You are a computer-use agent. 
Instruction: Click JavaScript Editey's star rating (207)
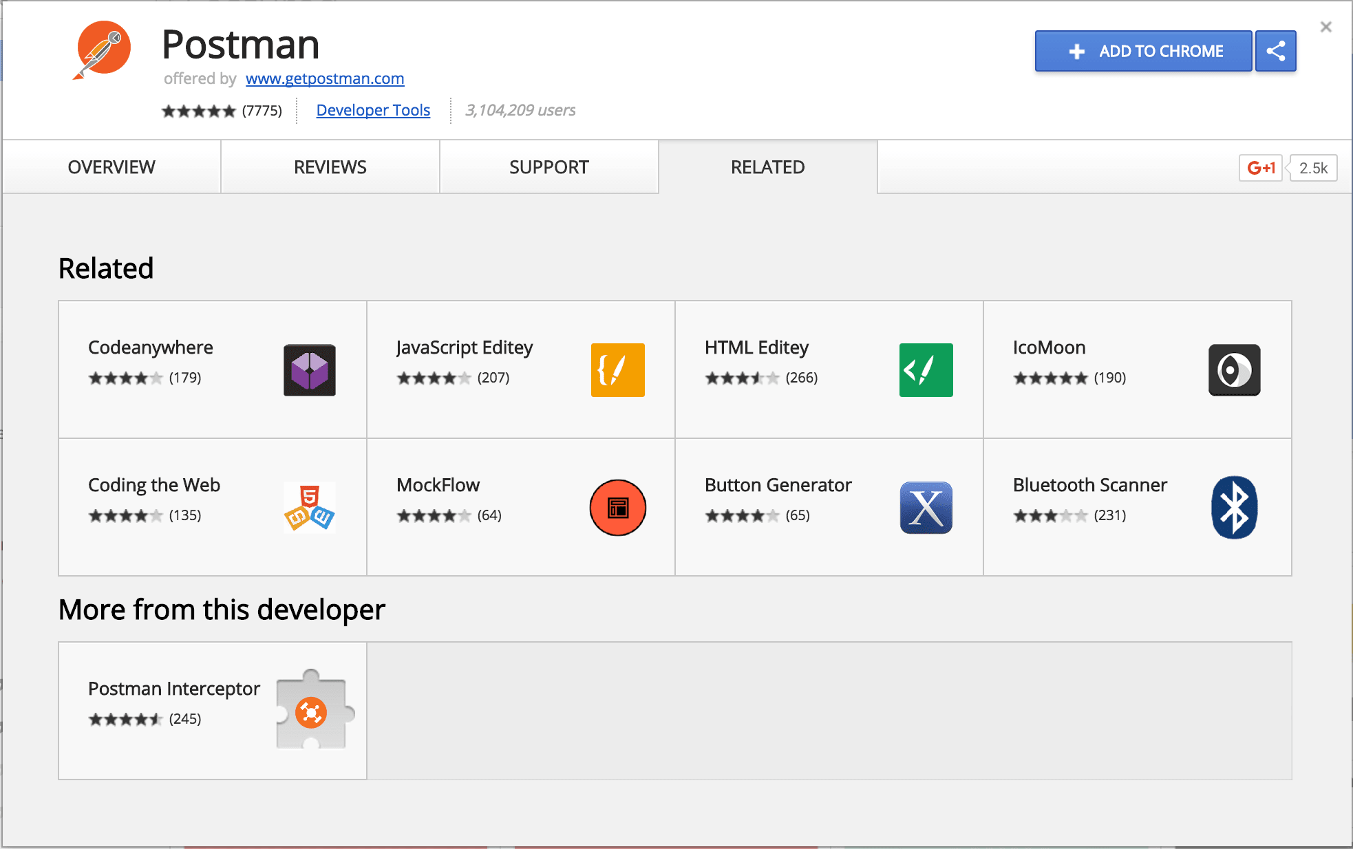tap(453, 378)
